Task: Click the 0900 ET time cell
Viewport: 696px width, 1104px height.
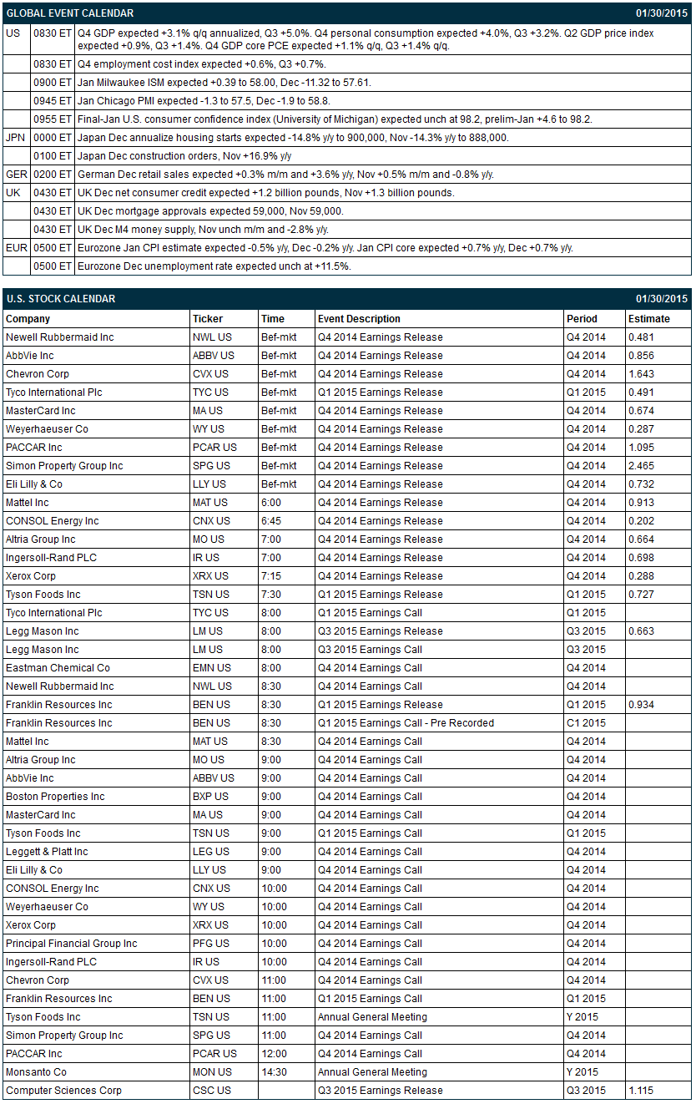Action: 53,83
